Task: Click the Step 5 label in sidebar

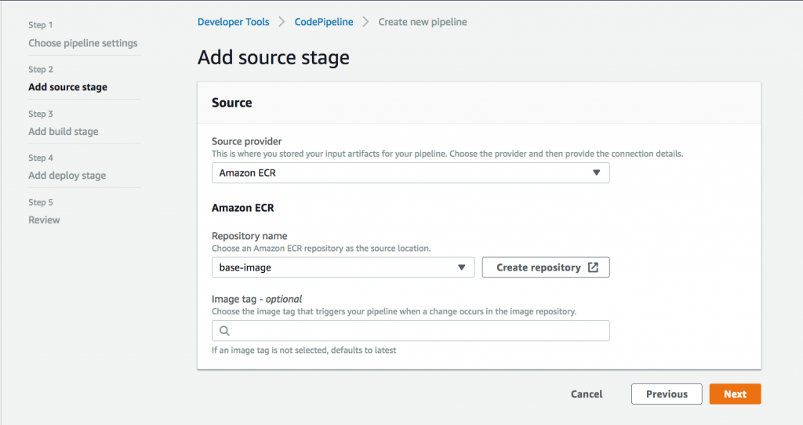Action: tap(41, 202)
